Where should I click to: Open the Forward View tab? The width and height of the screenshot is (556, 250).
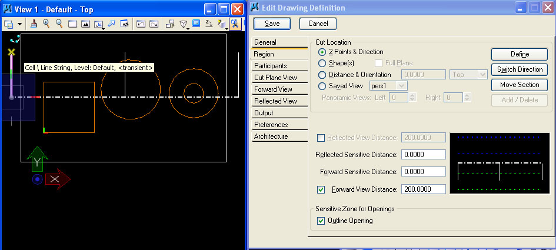pos(279,89)
